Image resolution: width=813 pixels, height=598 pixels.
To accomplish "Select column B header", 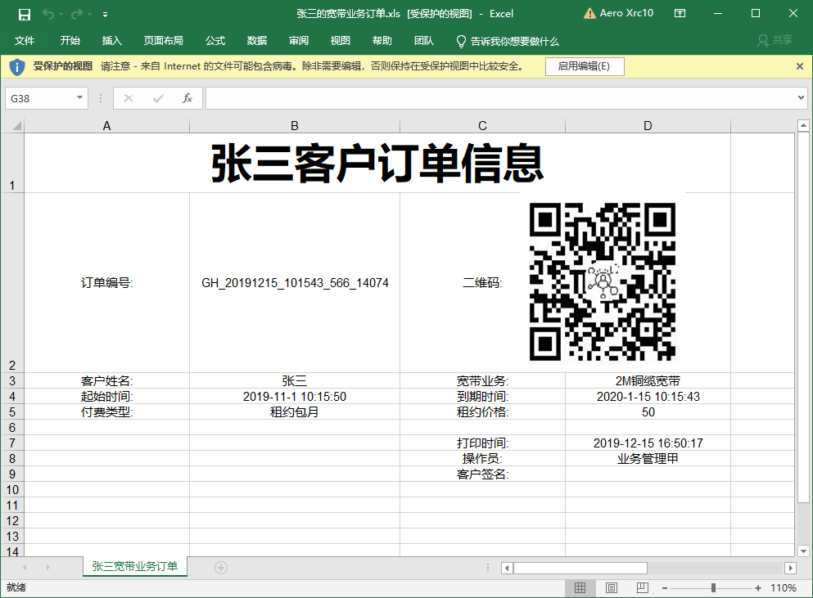I will click(x=295, y=126).
